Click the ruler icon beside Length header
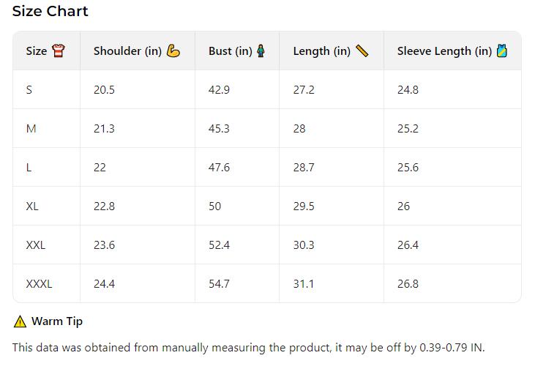Viewport: 535px width, 369px height. click(x=362, y=51)
